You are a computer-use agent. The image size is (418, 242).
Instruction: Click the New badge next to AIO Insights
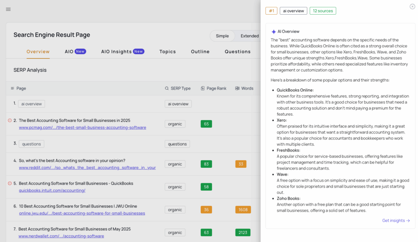click(x=139, y=51)
